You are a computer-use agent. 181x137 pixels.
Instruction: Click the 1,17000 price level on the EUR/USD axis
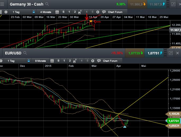click(x=175, y=99)
